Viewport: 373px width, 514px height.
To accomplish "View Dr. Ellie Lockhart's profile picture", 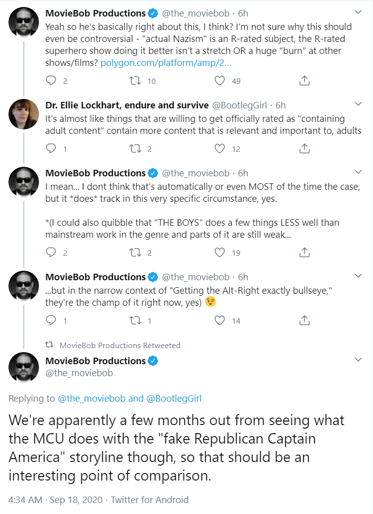I will 23,114.
